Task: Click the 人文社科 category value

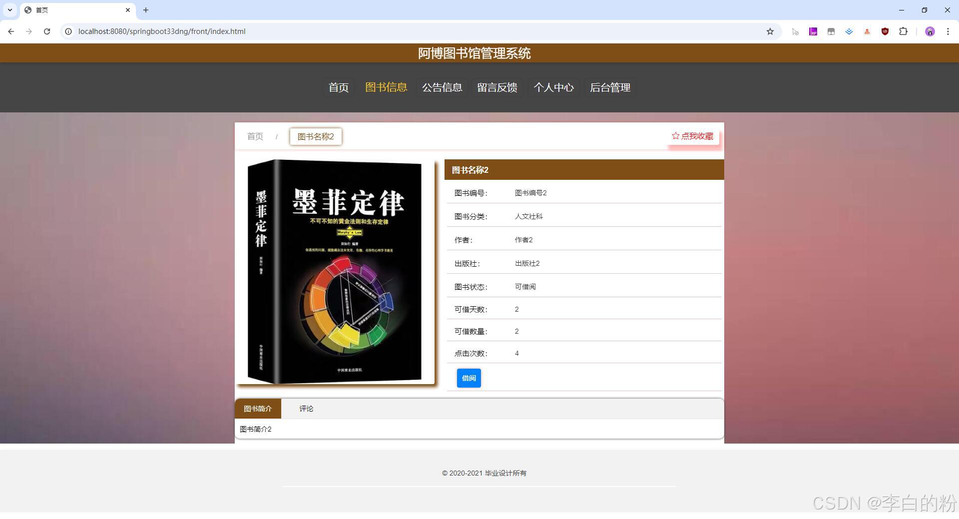Action: [528, 216]
